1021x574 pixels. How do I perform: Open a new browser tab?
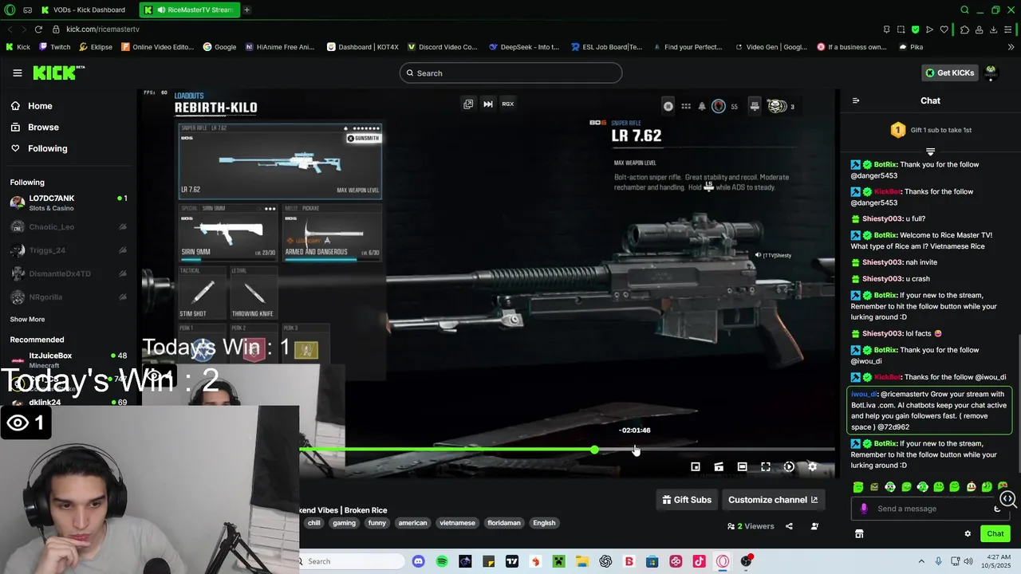click(247, 10)
